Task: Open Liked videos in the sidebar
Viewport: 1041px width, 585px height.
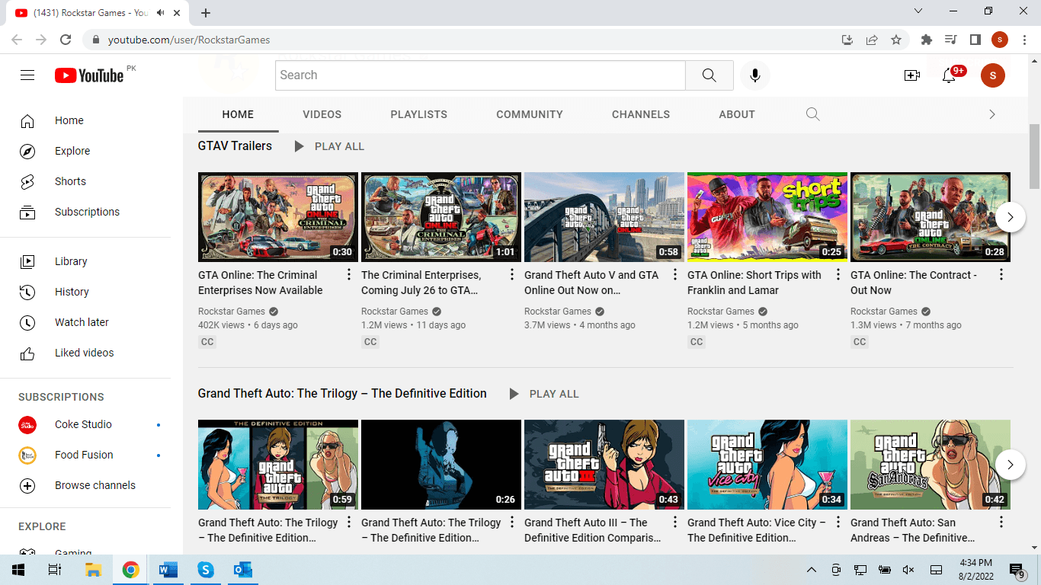Action: click(x=85, y=353)
